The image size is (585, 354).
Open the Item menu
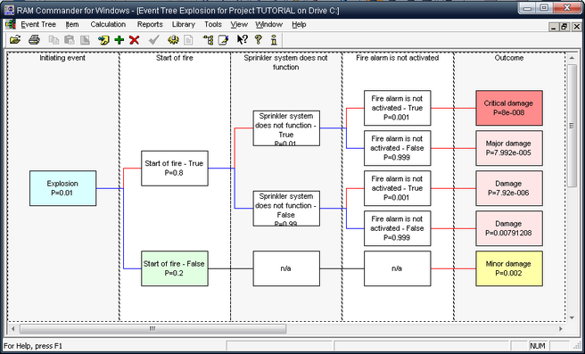coord(72,25)
